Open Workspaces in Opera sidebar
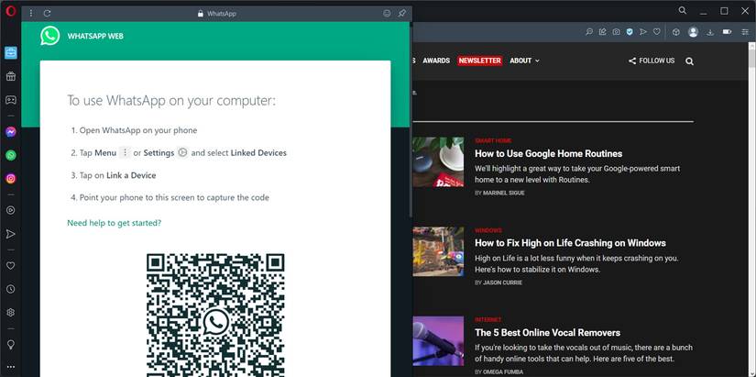Image resolution: width=756 pixels, height=377 pixels. pos(11,52)
